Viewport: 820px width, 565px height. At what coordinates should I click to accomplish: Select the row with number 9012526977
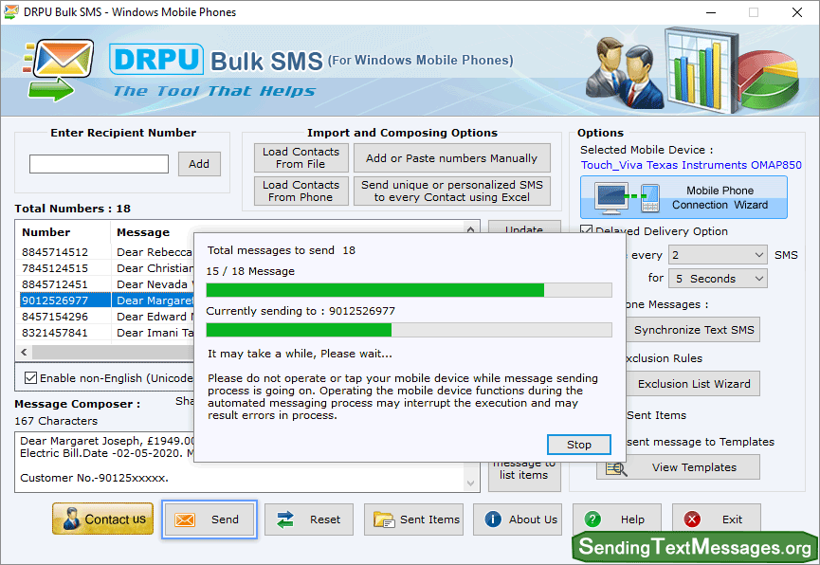point(55,301)
